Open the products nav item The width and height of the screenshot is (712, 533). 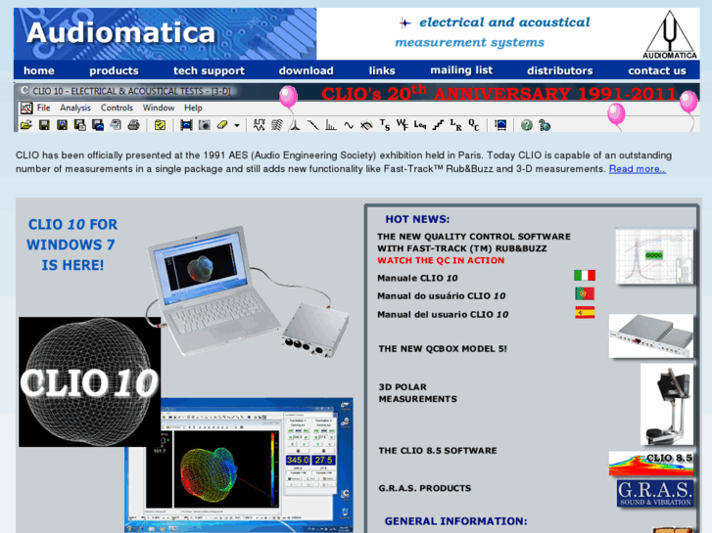[x=114, y=70]
